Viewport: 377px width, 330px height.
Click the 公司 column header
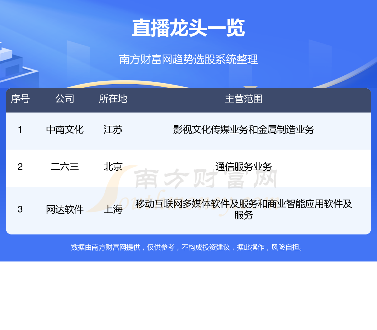pos(65,99)
